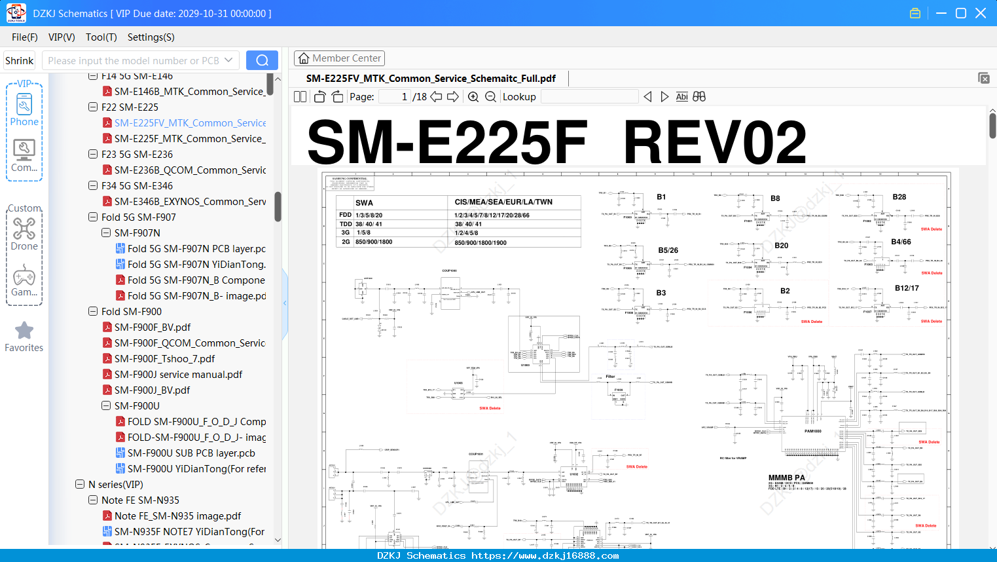Click the Custom category label
This screenshot has width=997, height=562.
coord(25,208)
